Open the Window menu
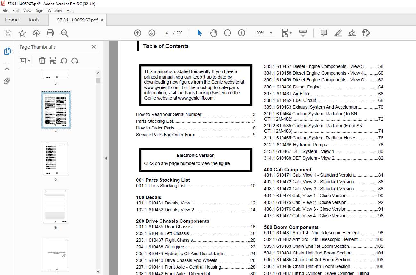Image resolution: width=416 pixels, height=275 pixels. pyautogui.click(x=55, y=11)
